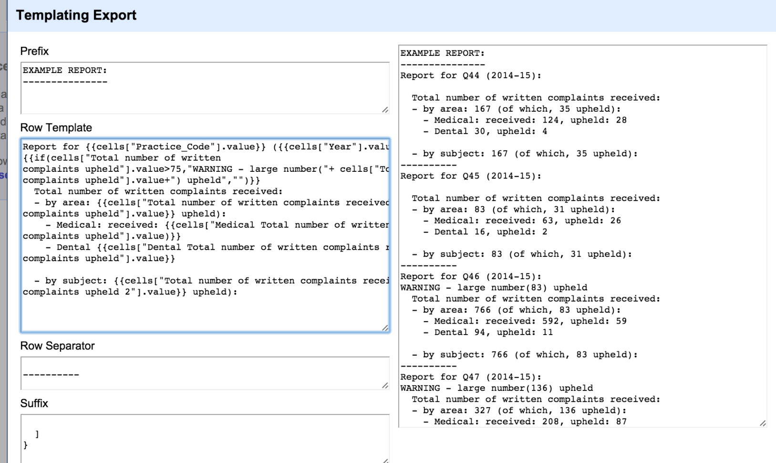Click the Prefix textarea resize grip
The width and height of the screenshot is (776, 463).
(384, 110)
